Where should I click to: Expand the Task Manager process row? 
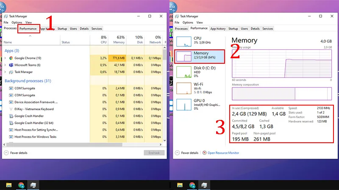5,72
